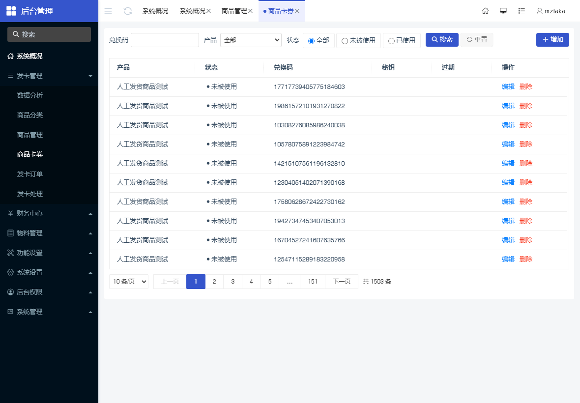
Task: Click the 状态 column header
Action: pyautogui.click(x=211, y=68)
